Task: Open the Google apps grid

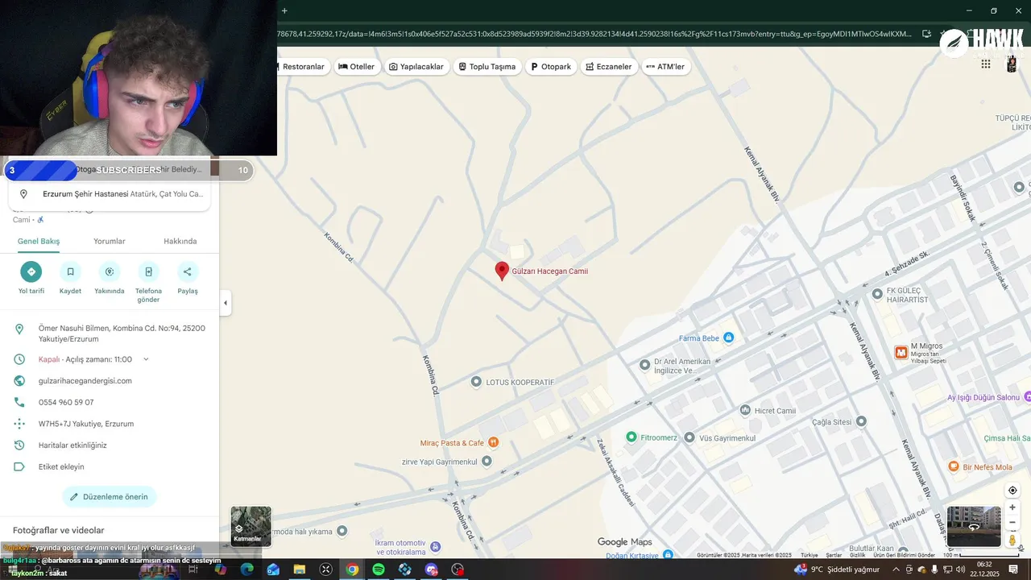Action: (986, 64)
